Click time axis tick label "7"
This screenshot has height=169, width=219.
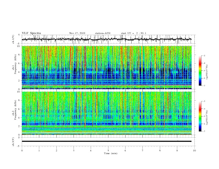143,150
